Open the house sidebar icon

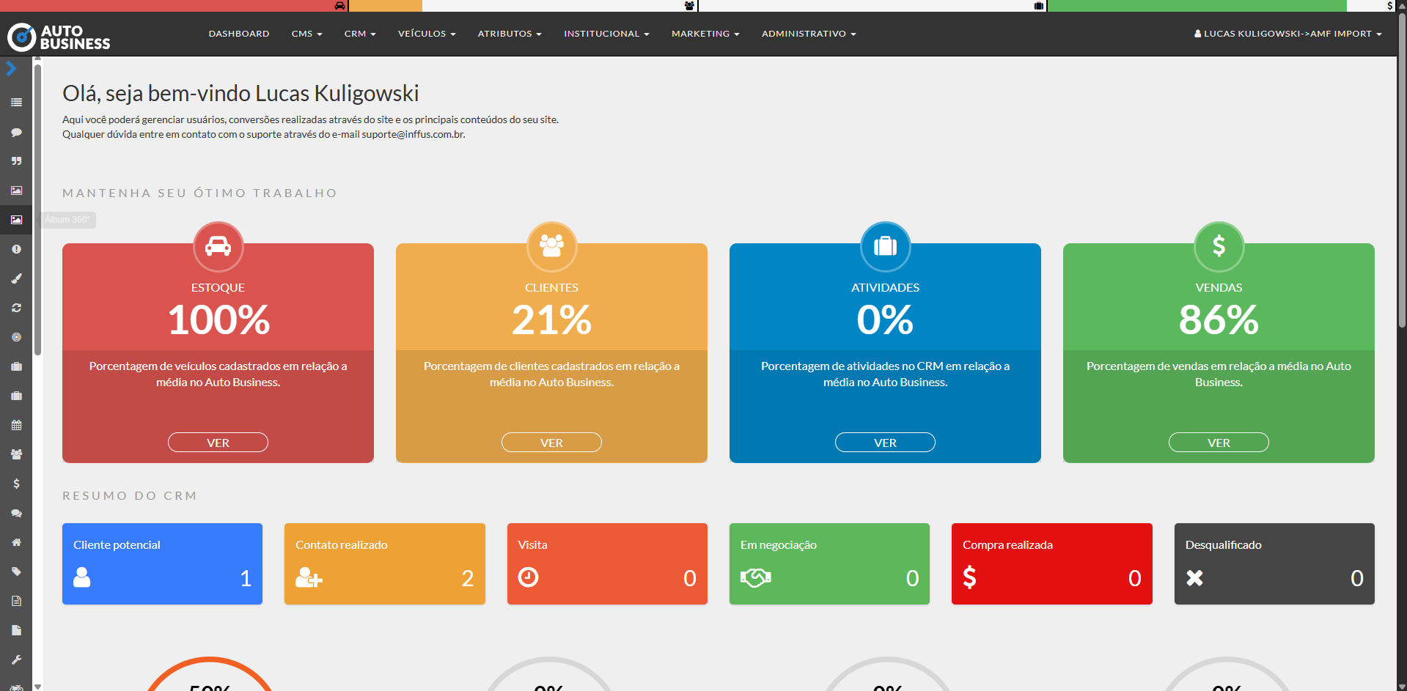pyautogui.click(x=16, y=542)
